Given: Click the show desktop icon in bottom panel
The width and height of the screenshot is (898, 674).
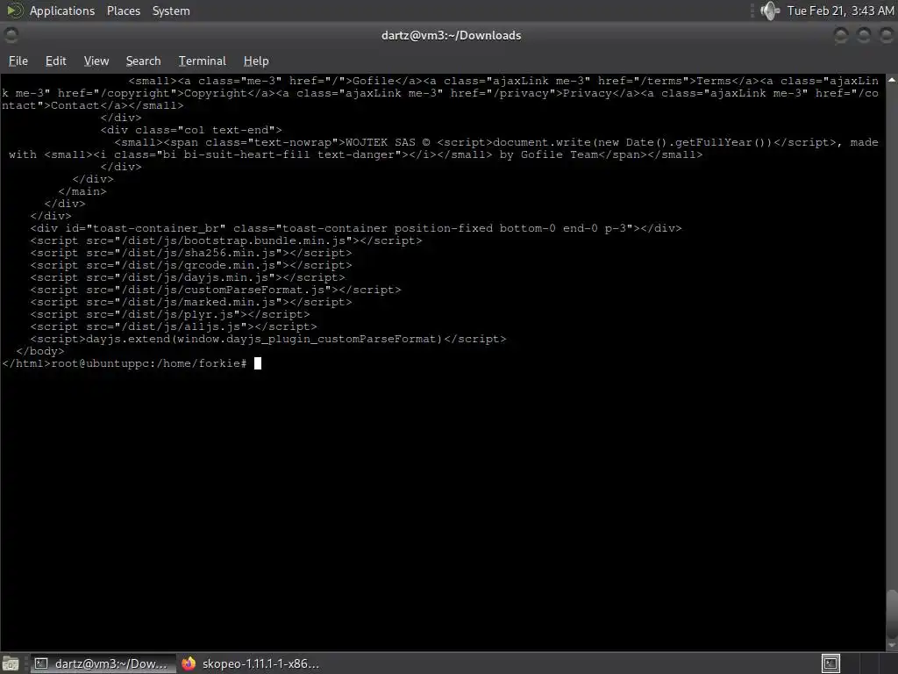Looking at the screenshot, I should pyautogui.click(x=11, y=663).
